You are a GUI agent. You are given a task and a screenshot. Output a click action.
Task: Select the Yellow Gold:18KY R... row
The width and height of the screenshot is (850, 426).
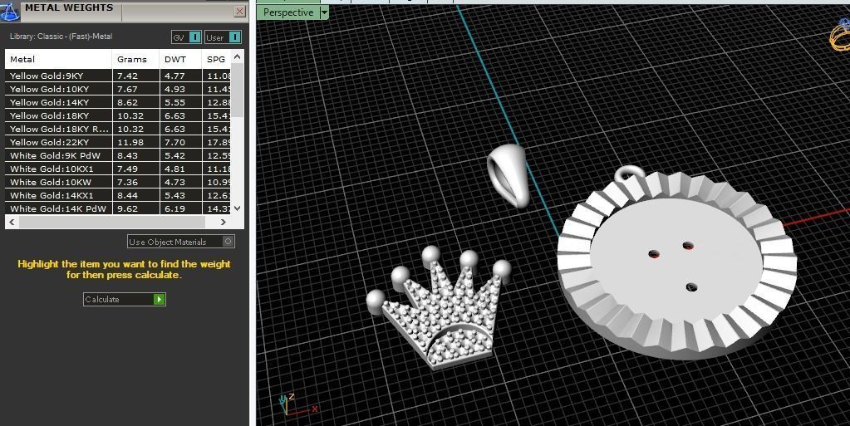(x=118, y=129)
